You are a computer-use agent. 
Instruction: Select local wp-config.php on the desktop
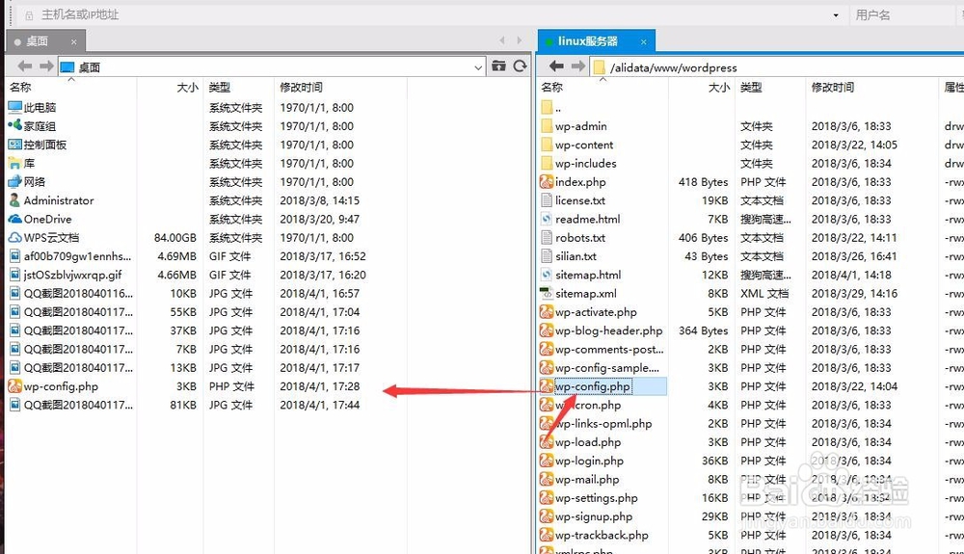61,386
